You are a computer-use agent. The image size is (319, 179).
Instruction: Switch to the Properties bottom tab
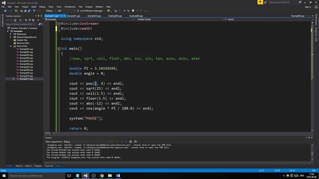[38, 166]
